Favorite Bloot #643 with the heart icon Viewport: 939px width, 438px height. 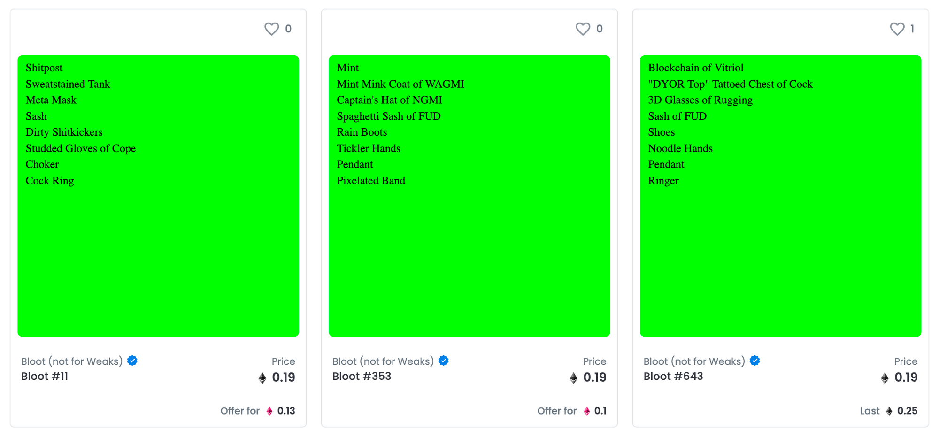897,29
